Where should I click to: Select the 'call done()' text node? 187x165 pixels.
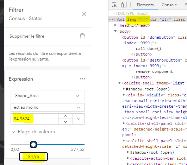click(149, 49)
